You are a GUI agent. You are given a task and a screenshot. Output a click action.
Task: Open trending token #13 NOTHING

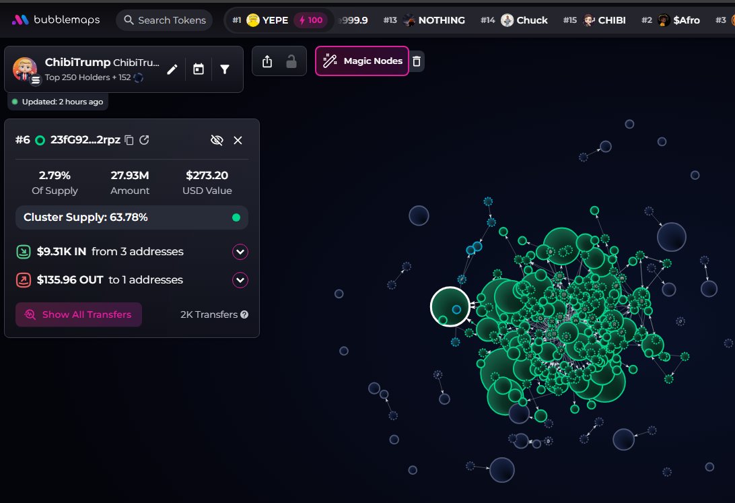coord(424,20)
